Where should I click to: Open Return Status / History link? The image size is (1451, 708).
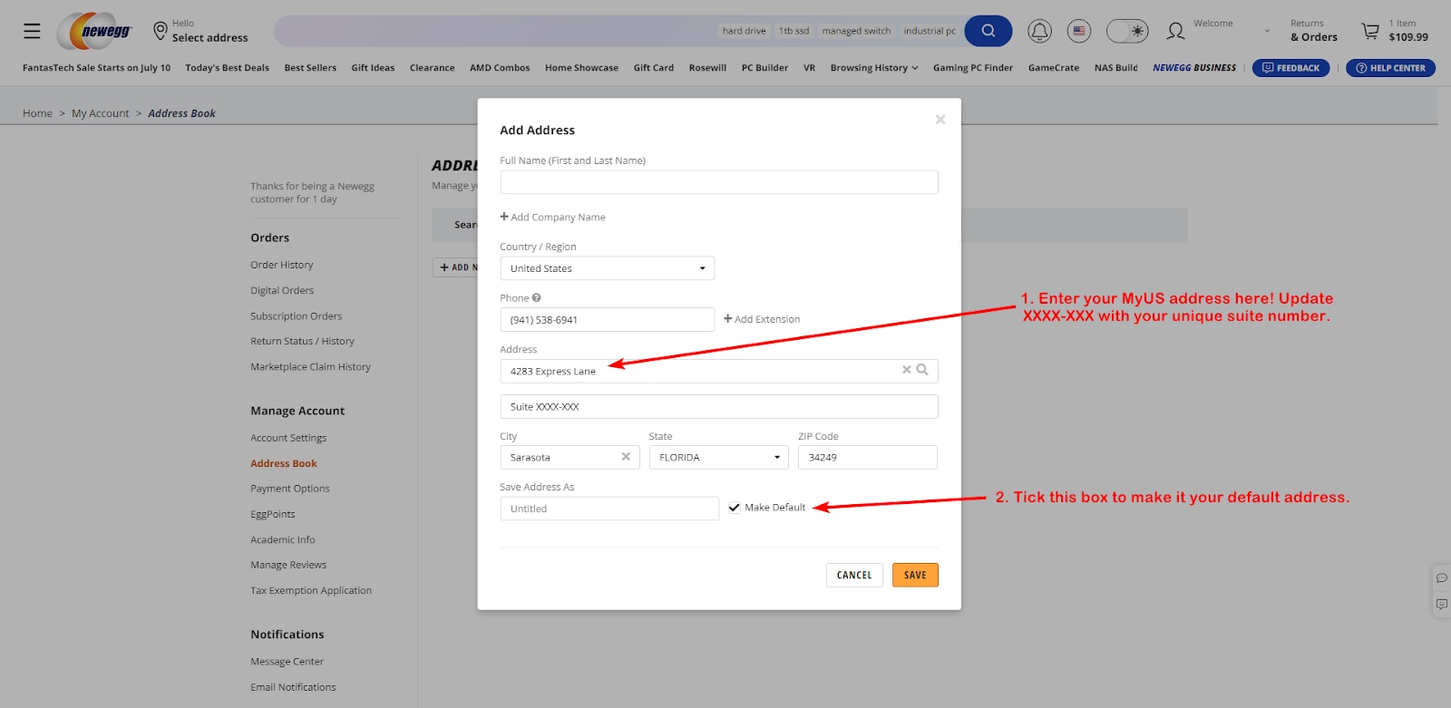(302, 341)
